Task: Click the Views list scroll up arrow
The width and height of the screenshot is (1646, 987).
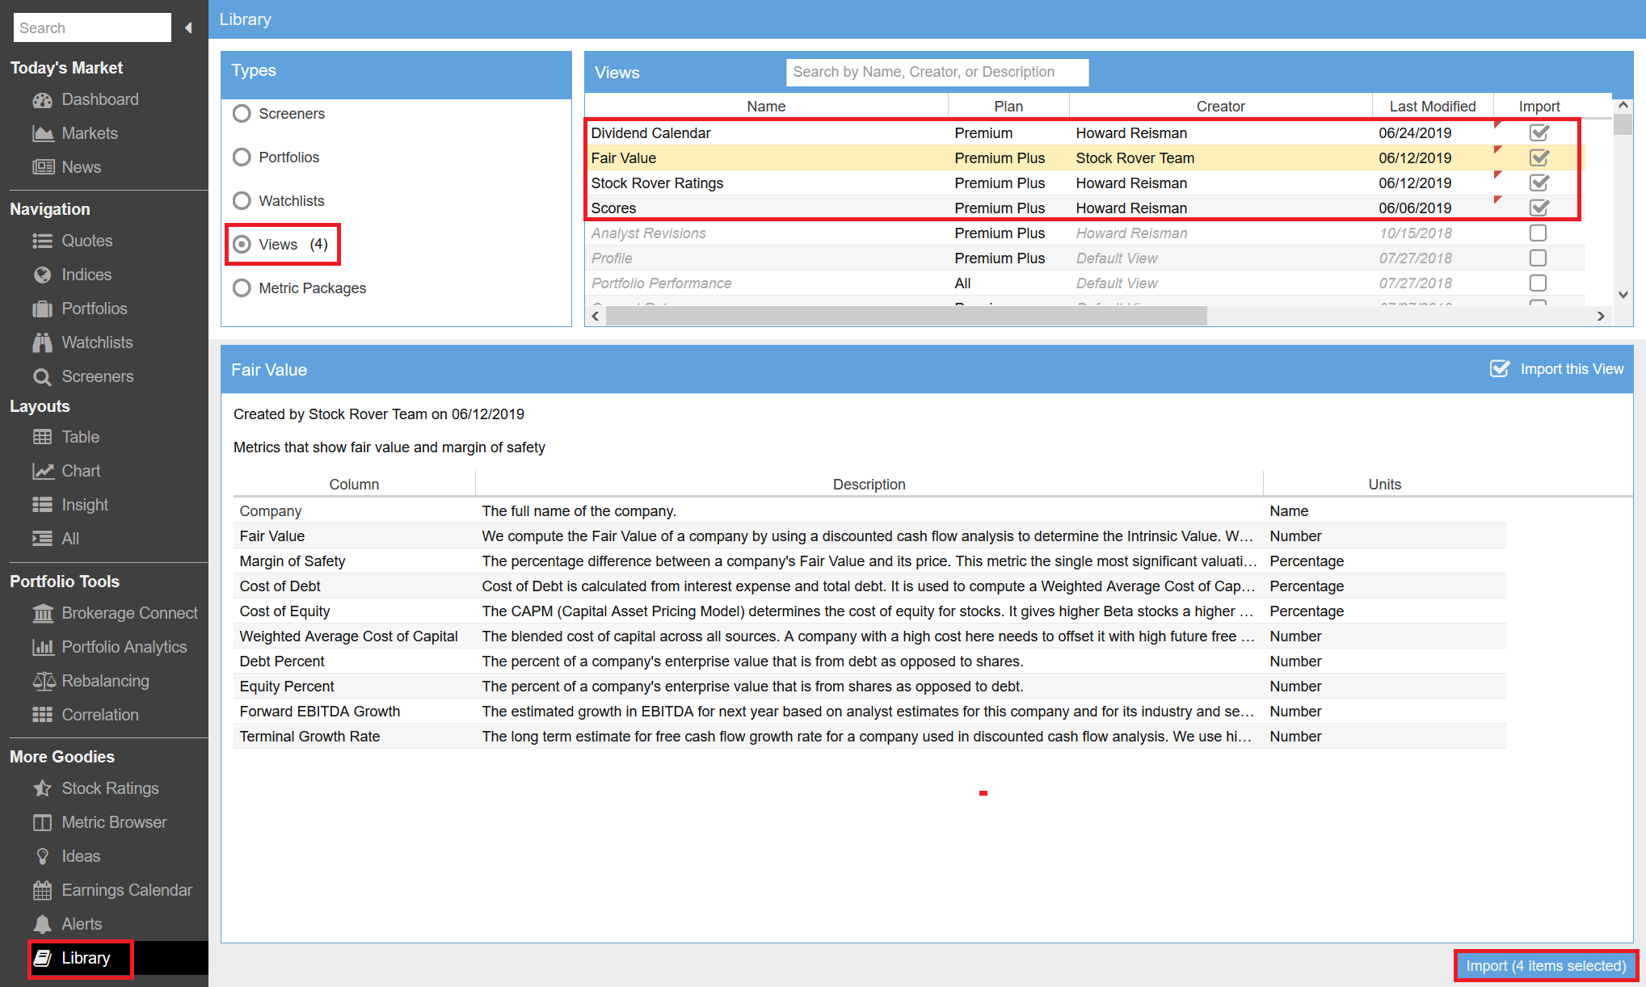Action: click(x=1623, y=105)
